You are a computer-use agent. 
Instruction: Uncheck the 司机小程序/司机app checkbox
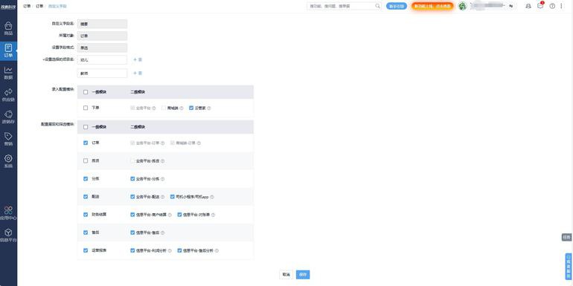coord(173,197)
